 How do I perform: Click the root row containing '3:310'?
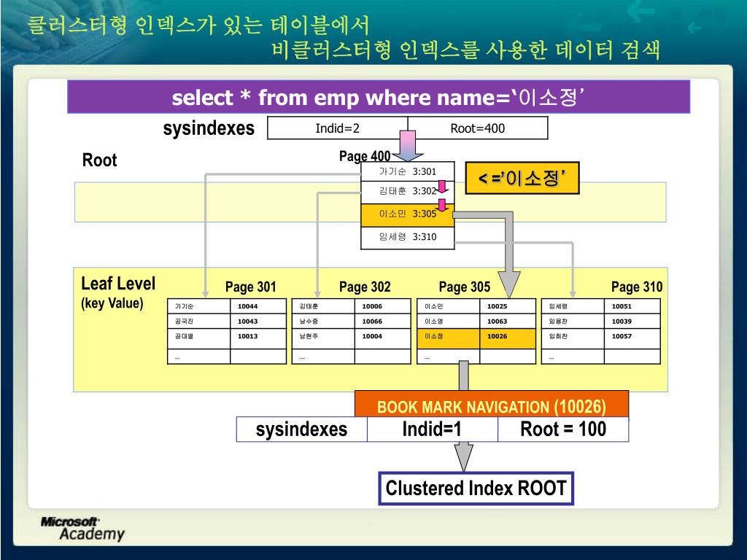coord(407,237)
